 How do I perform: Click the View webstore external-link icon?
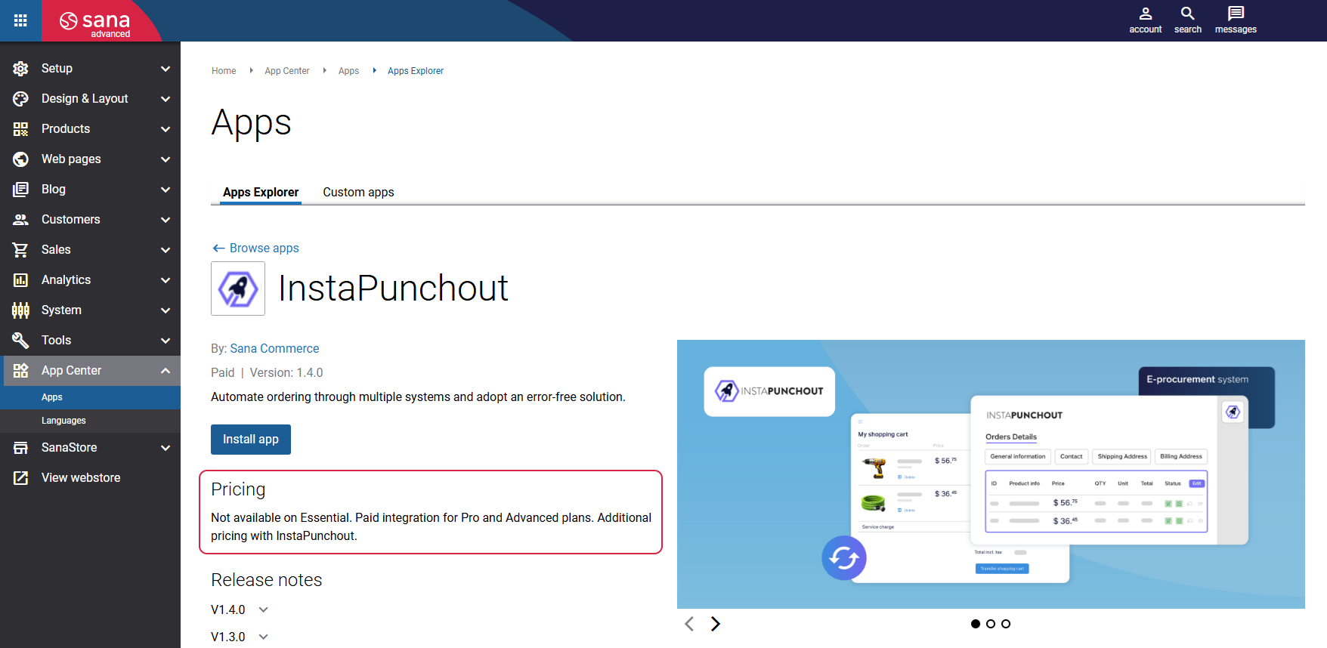[20, 478]
